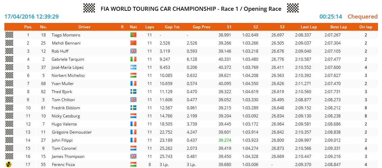Click the Gap 1st column header
Image resolution: width=382 pixels, height=168 pixels.
pos(172,27)
